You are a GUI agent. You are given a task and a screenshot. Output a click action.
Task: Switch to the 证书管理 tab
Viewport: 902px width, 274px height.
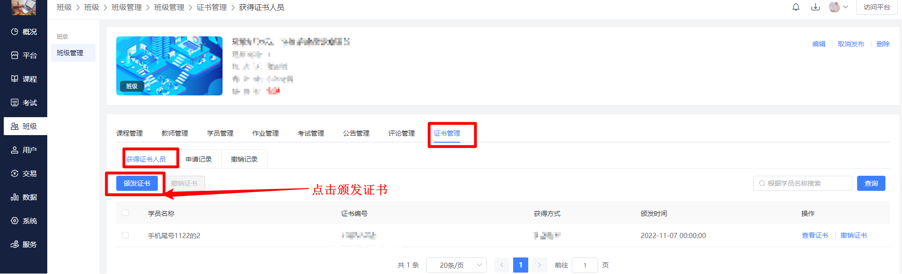click(447, 133)
